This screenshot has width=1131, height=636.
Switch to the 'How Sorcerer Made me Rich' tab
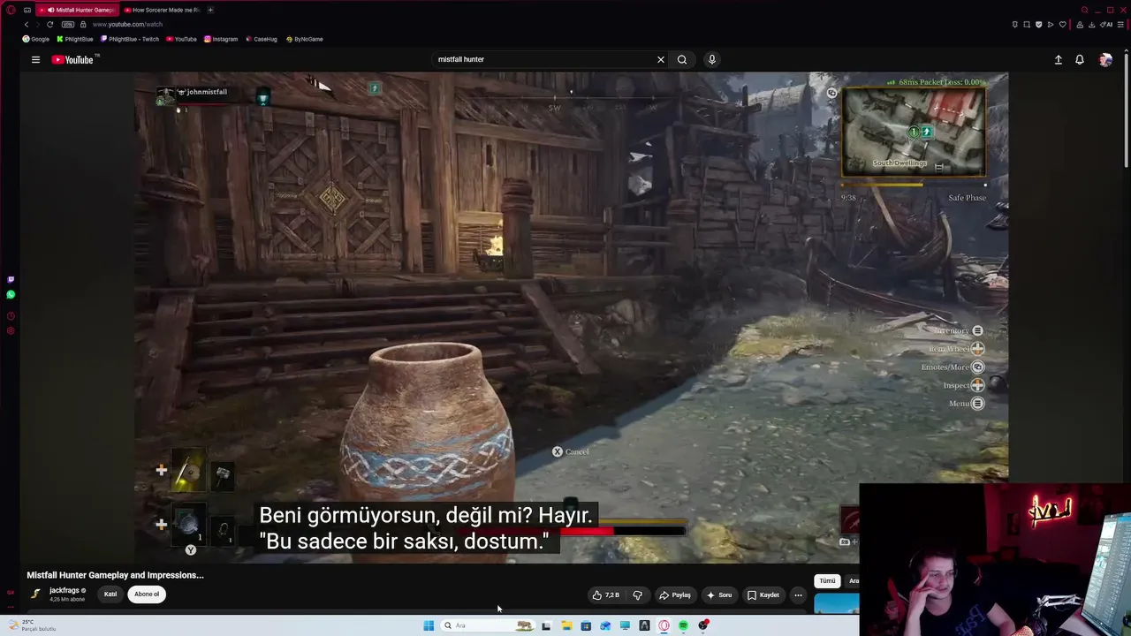(x=162, y=10)
